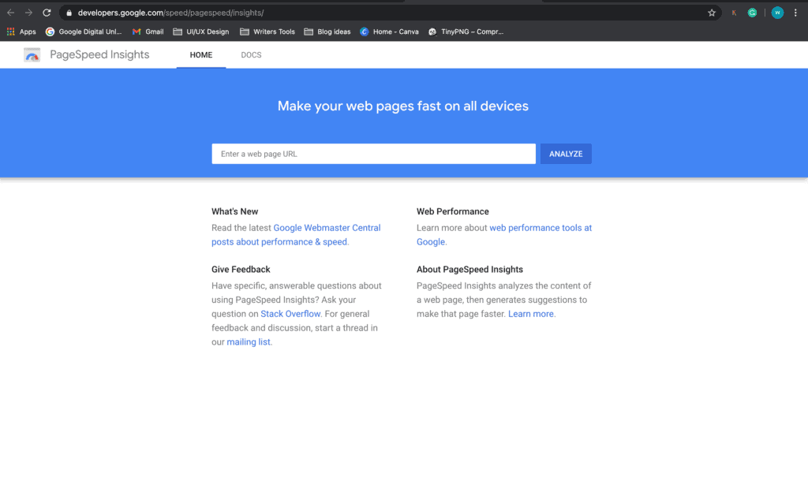
Task: Reload the page with the refresh icon
Action: (x=47, y=13)
